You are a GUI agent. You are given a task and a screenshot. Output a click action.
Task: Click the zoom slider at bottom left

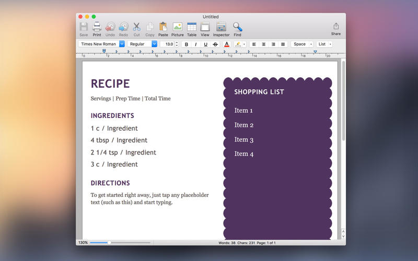click(x=109, y=243)
